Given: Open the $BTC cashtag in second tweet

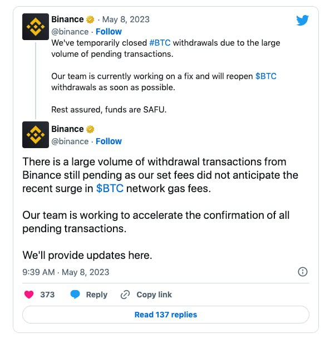Looking at the screenshot, I should (110, 188).
